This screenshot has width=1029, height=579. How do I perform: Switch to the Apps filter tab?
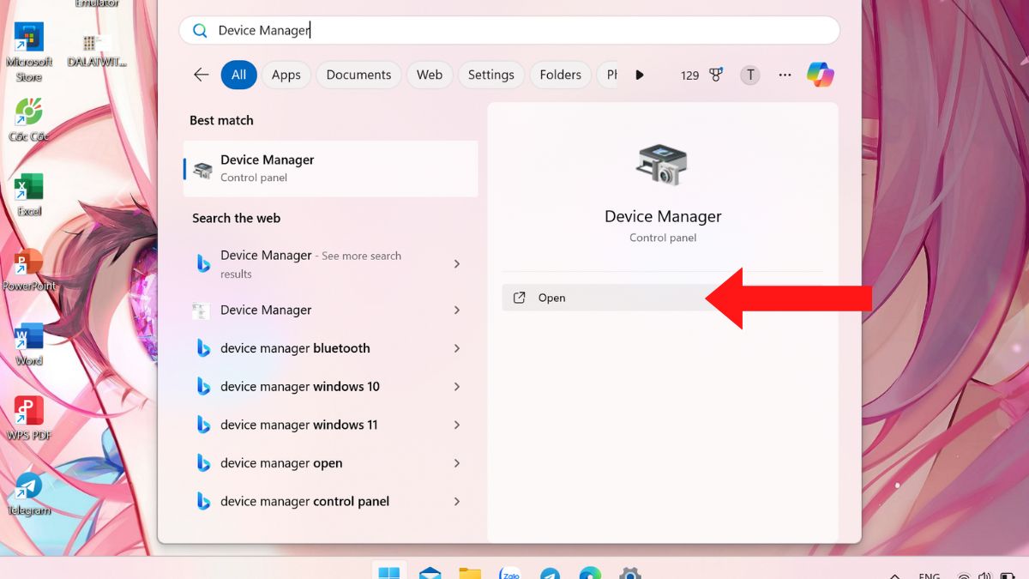(286, 75)
